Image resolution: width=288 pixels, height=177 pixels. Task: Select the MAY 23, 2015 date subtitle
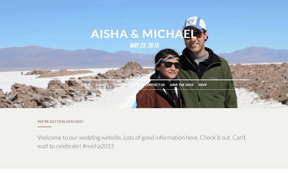point(144,45)
